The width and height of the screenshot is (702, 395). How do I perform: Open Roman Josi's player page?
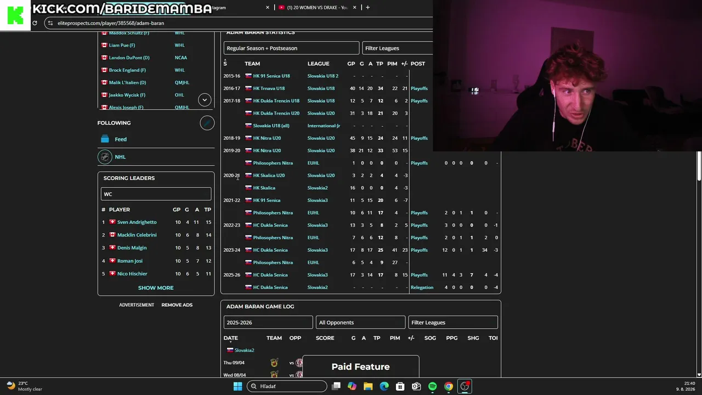tap(130, 261)
